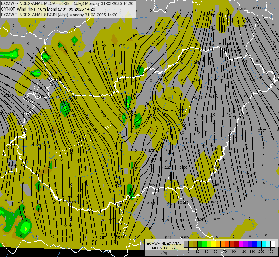Click the map value 0.0926
Screen dimensions: 279x257
click(243, 26)
